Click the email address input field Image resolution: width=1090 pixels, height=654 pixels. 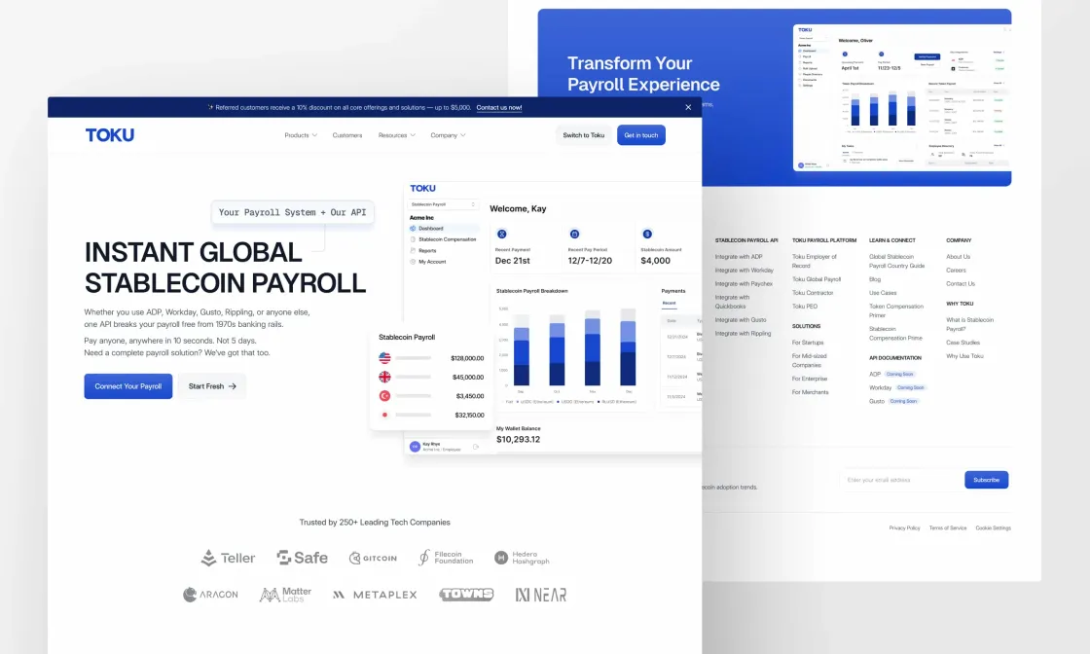pyautogui.click(x=901, y=480)
